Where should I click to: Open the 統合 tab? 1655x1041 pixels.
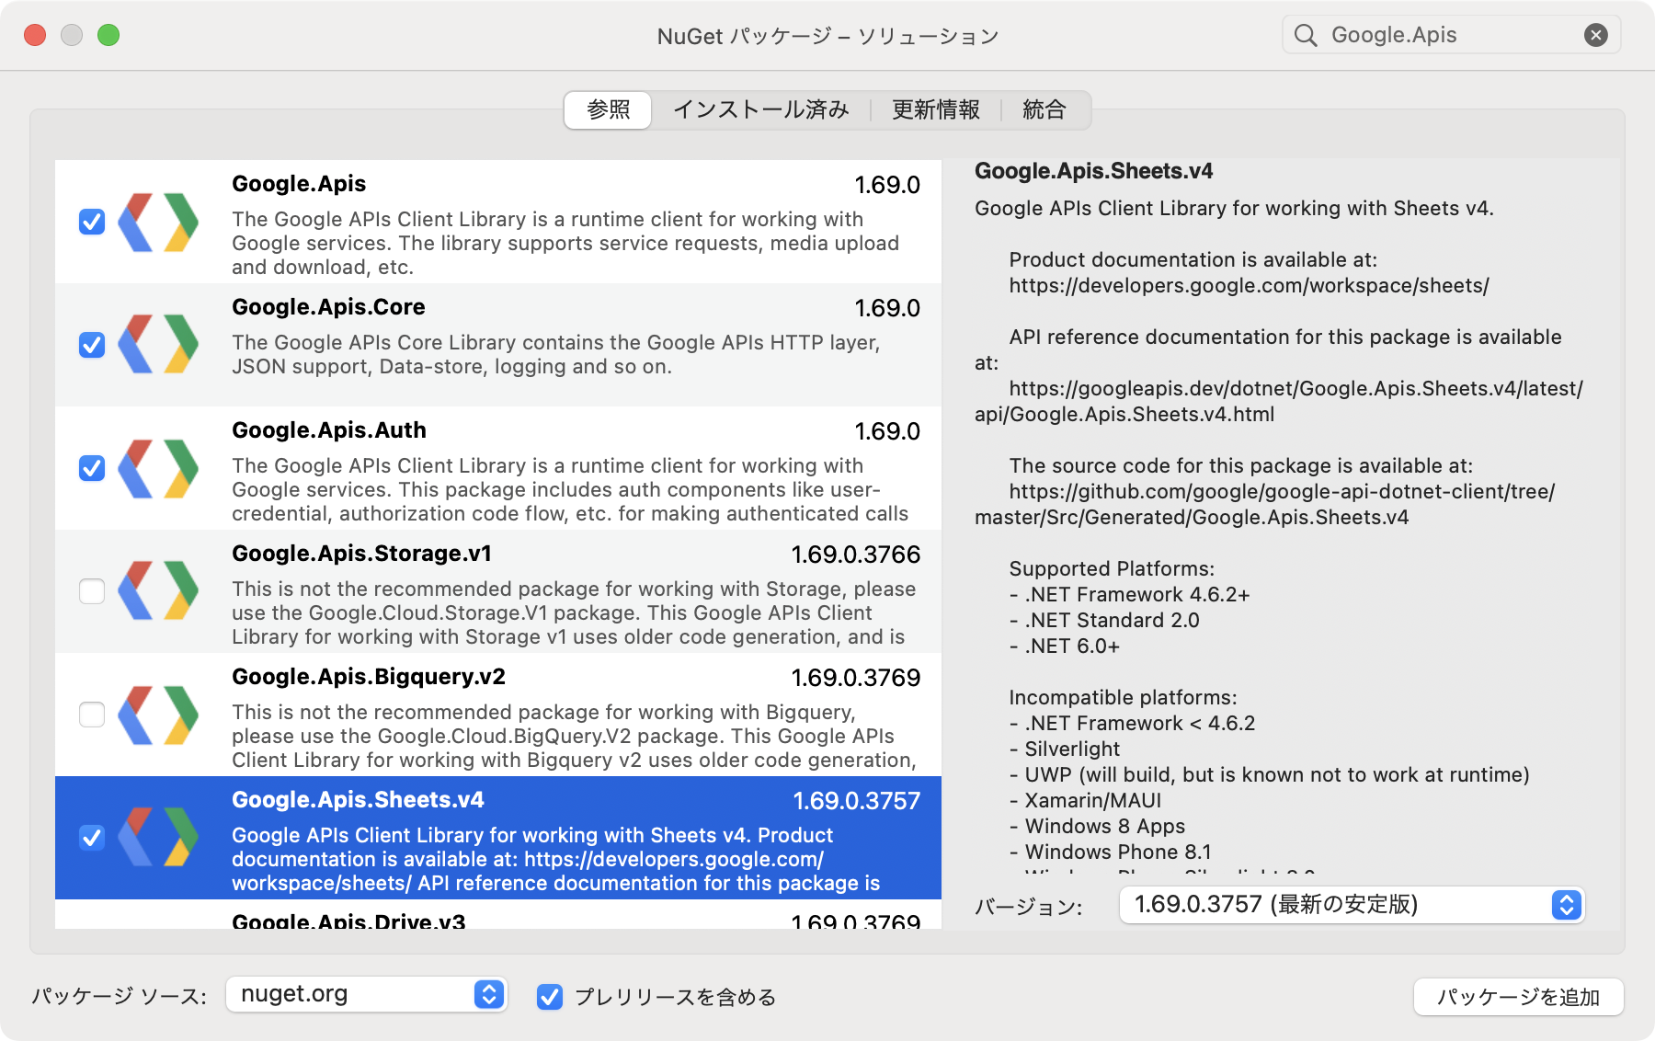pyautogui.click(x=1044, y=110)
